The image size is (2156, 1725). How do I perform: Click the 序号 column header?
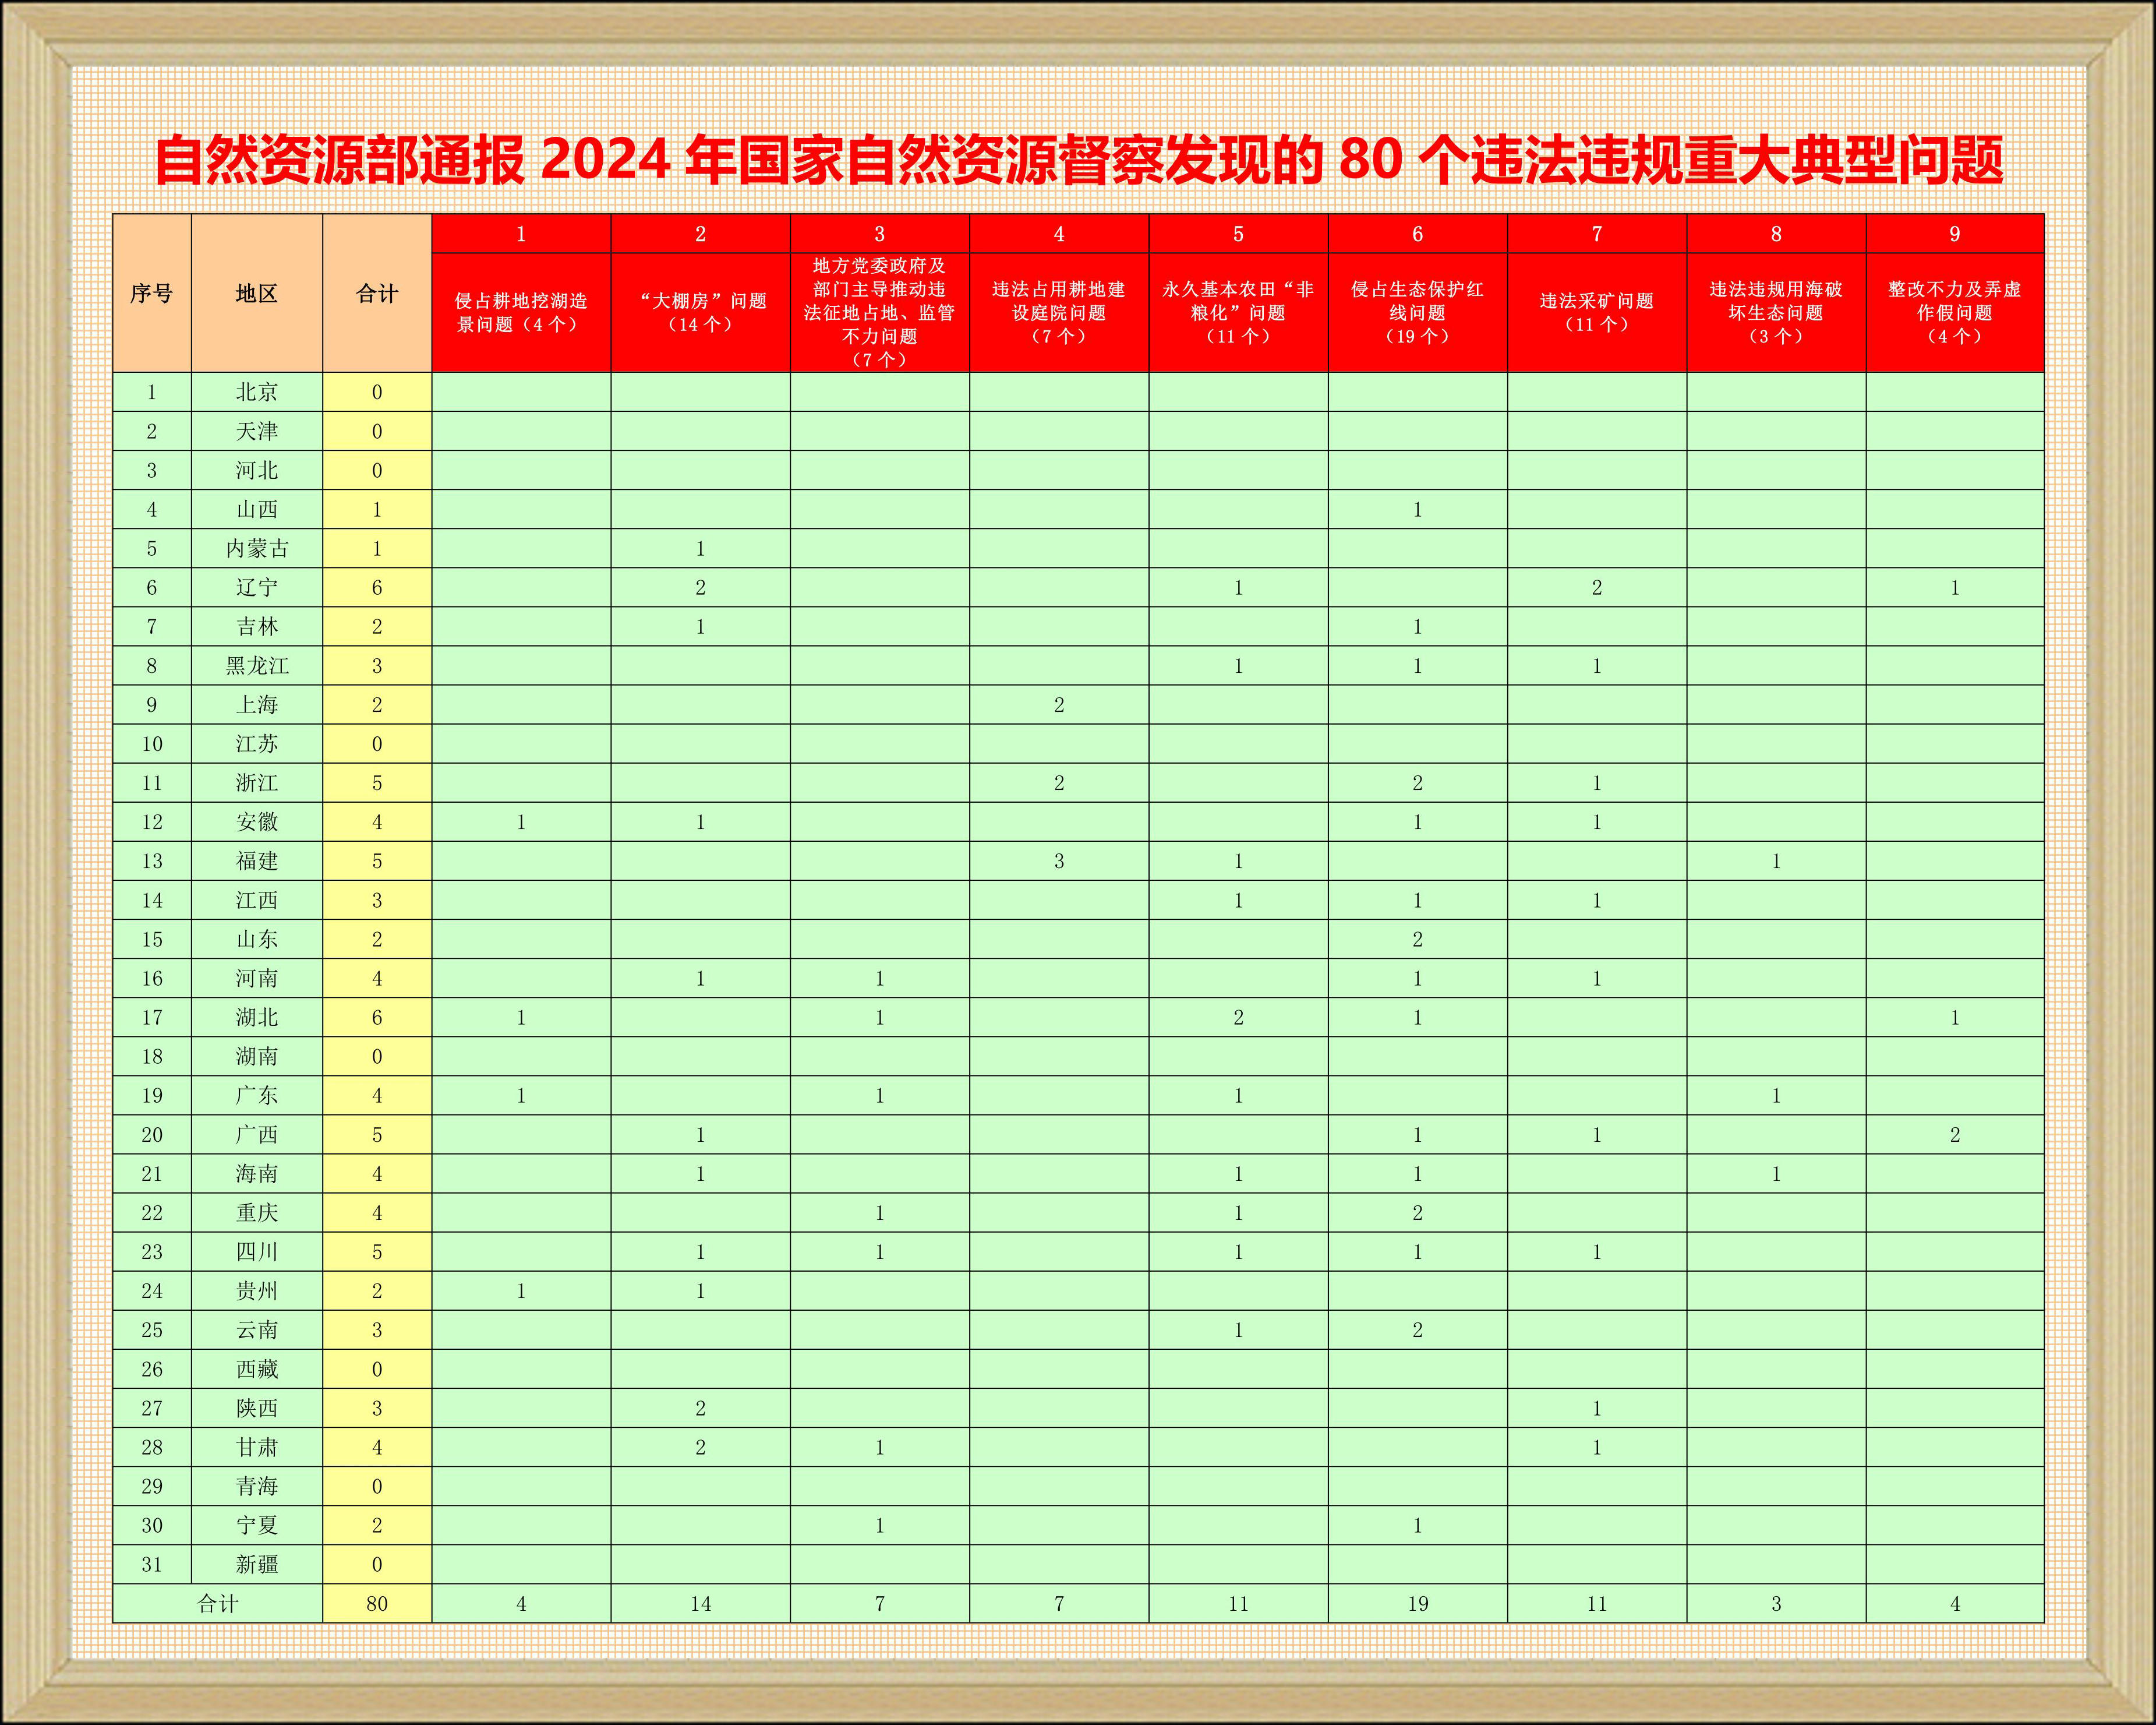coord(151,293)
